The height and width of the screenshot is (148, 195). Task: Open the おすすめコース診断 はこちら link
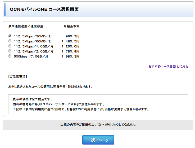[x=168, y=67]
